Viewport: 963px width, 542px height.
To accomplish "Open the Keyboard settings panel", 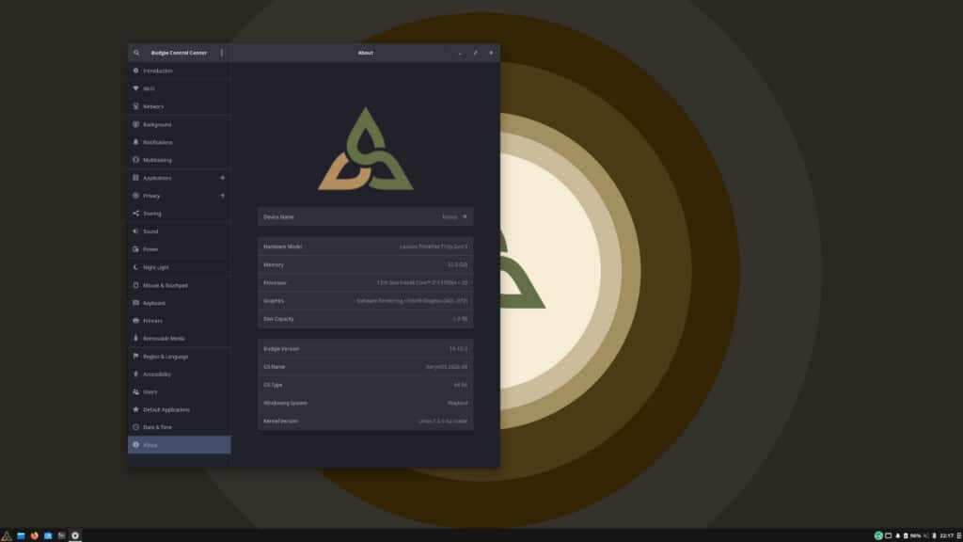I will 180,303.
